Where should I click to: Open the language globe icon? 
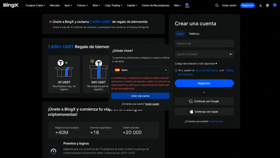(267, 5)
